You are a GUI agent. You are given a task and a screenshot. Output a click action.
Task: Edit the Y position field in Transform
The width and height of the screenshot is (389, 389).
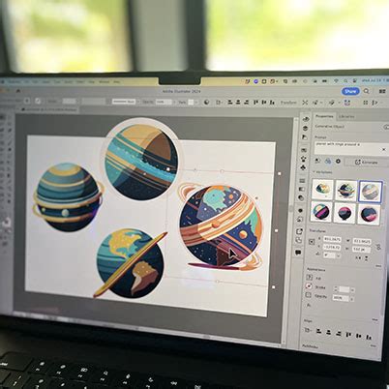[332, 248]
